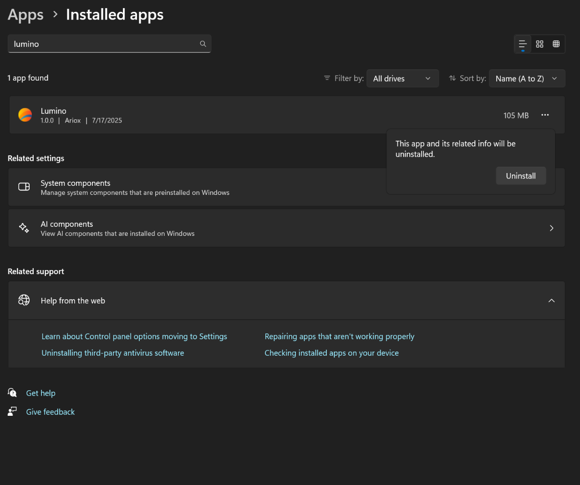
Task: Click the Help from the web globe icon
Action: point(24,300)
